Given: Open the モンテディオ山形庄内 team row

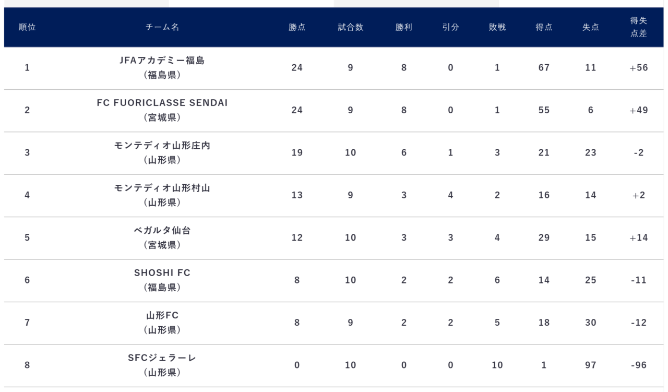Looking at the screenshot, I should (x=334, y=153).
